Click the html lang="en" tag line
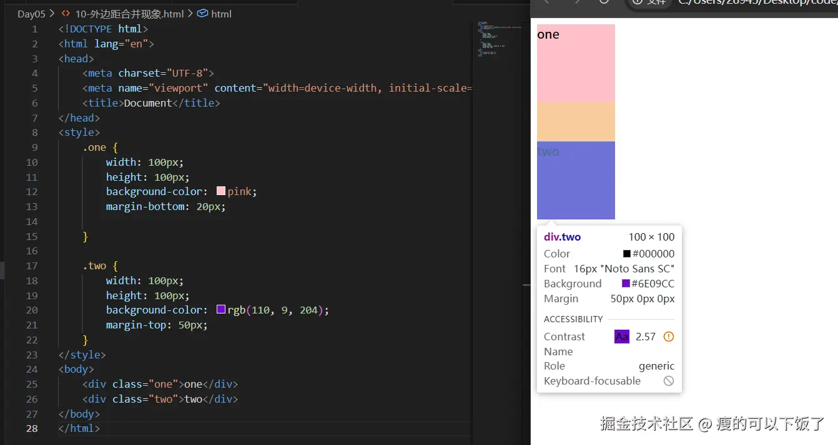The width and height of the screenshot is (838, 445). click(x=106, y=44)
